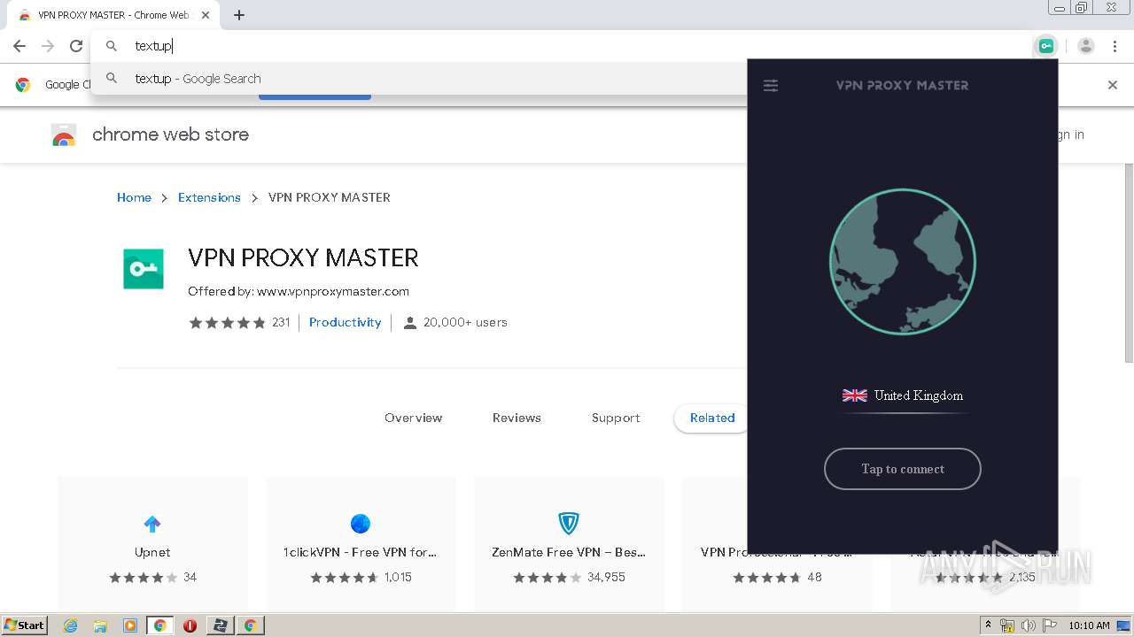Open the Reviews tab
Image resolution: width=1134 pixels, height=637 pixels.
coord(517,418)
